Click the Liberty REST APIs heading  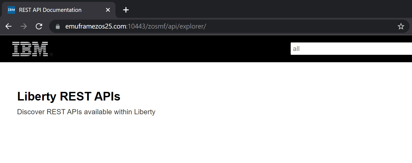click(x=68, y=96)
